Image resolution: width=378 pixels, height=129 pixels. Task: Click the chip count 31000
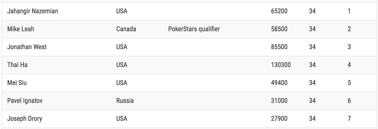pyautogui.click(x=279, y=101)
